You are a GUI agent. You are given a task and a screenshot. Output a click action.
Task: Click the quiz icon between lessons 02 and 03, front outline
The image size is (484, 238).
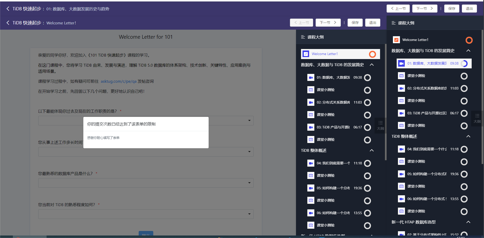[311, 115]
